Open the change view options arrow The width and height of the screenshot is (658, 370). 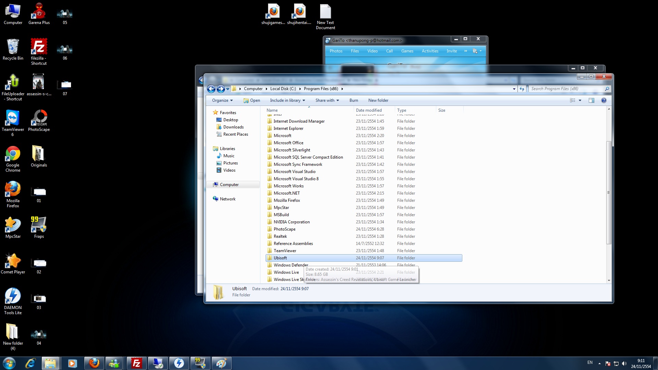coord(580,100)
